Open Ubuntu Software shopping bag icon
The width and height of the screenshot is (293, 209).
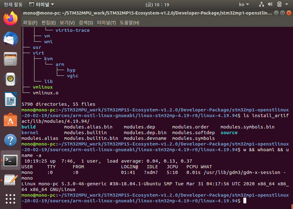[x=10, y=120]
